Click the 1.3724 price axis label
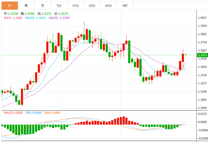Viewport: 208px width, 142px height. click(203, 42)
